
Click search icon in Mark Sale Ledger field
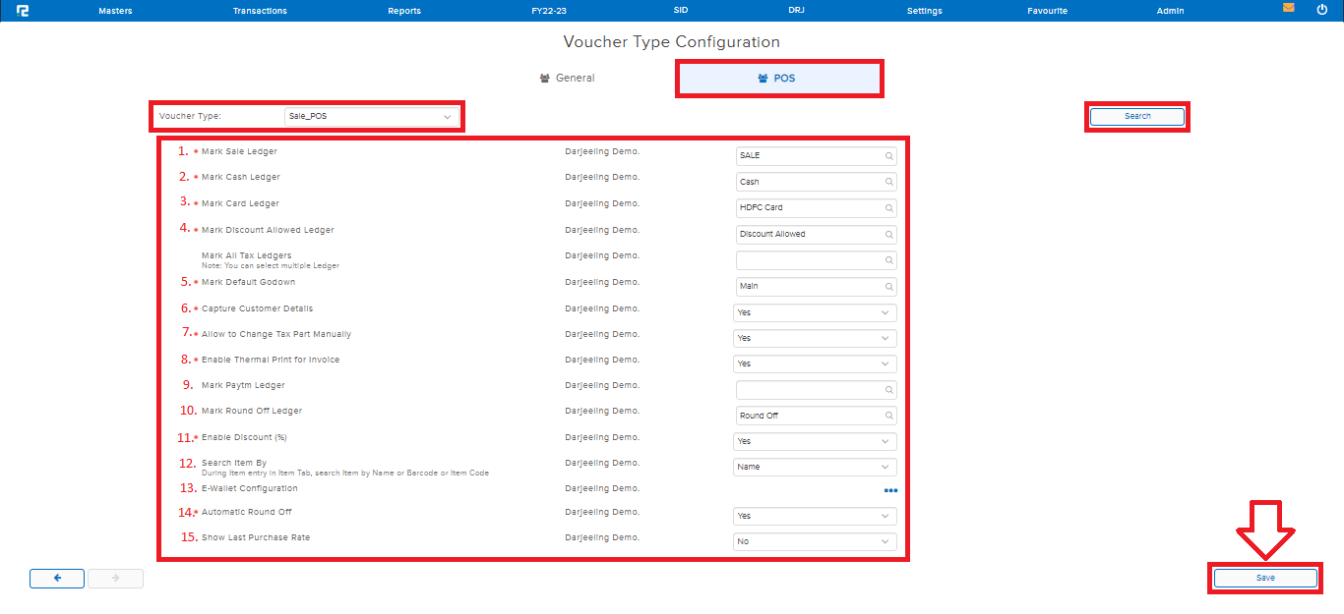click(887, 155)
